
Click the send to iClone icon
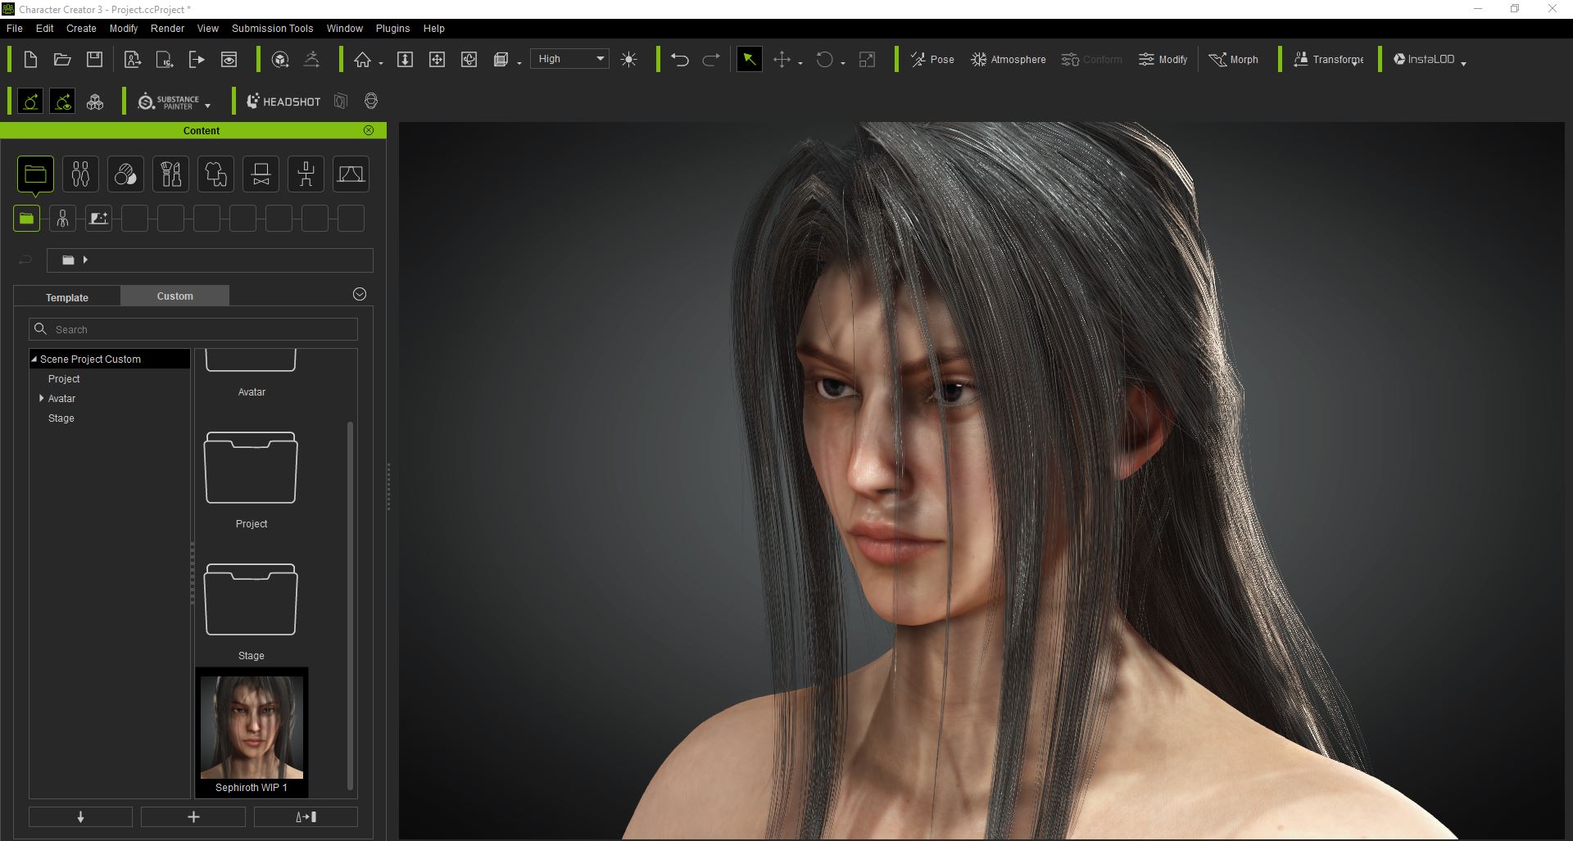click(x=165, y=59)
